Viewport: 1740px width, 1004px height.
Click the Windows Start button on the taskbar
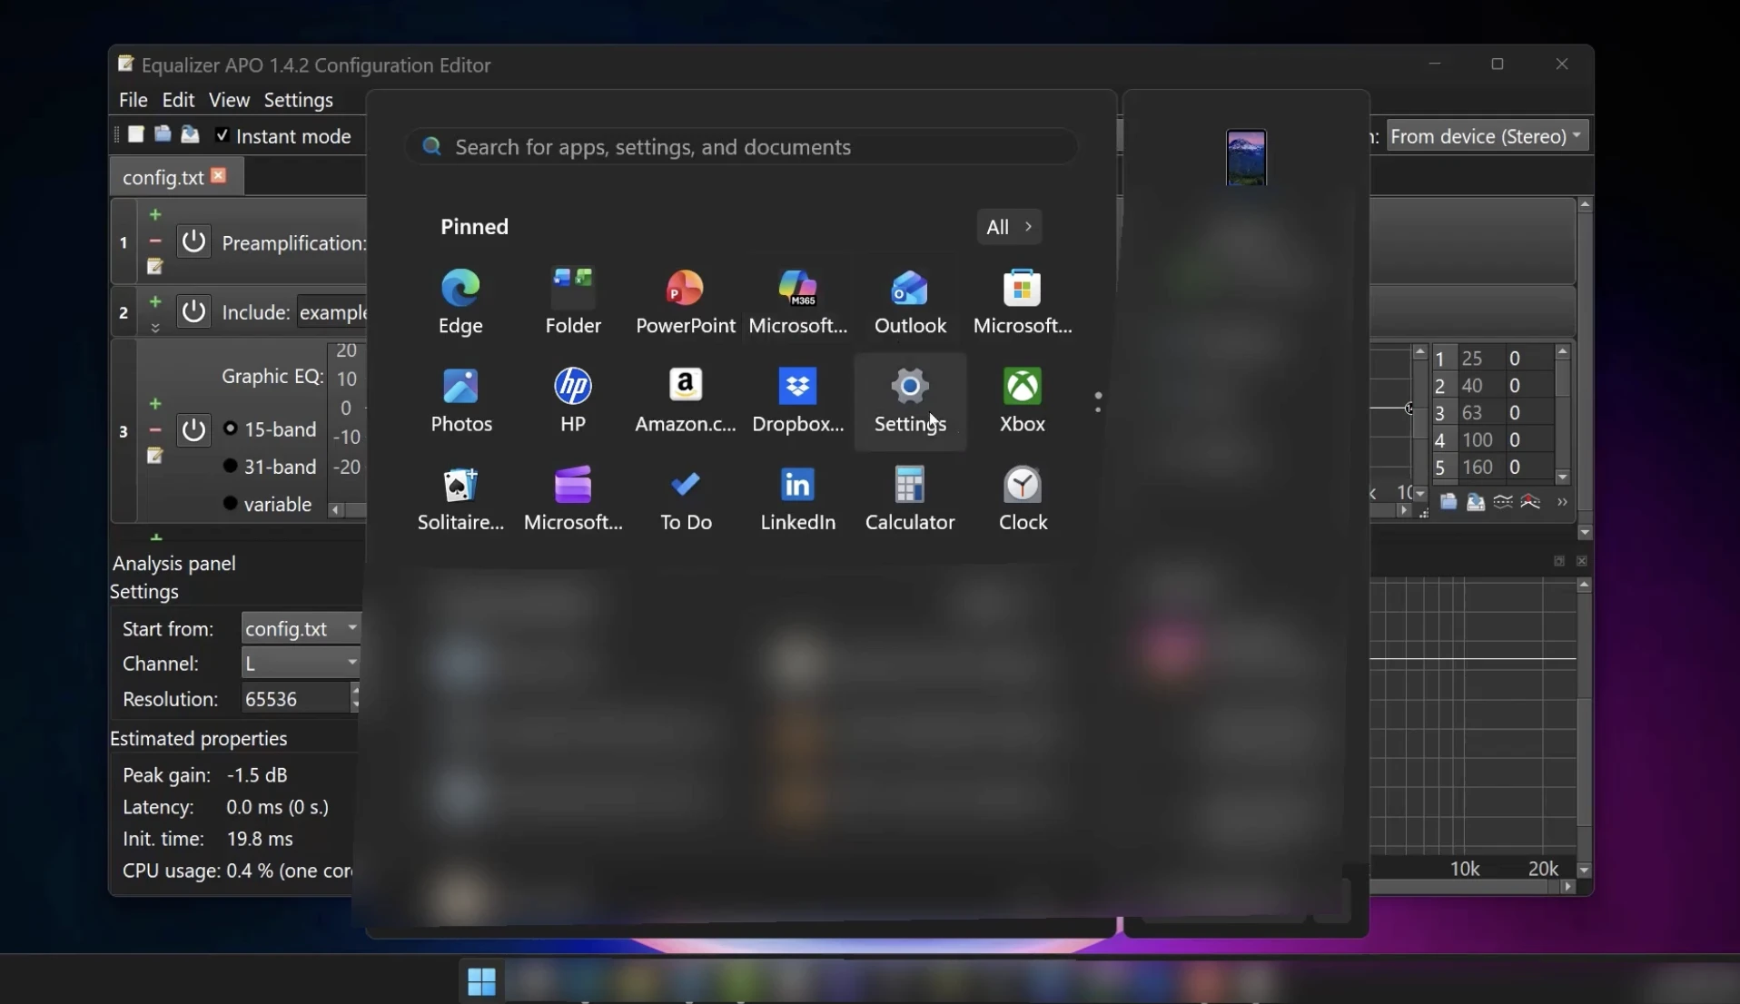(x=481, y=981)
